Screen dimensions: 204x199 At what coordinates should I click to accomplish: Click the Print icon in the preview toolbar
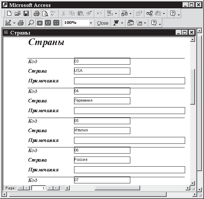(x=21, y=23)
